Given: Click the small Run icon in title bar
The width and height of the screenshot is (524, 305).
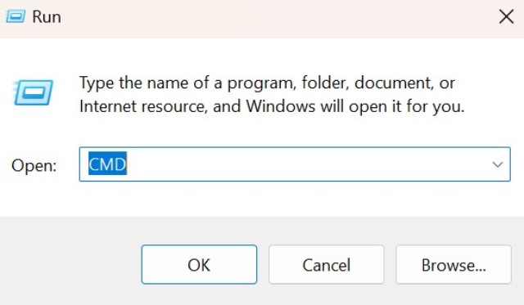Looking at the screenshot, I should point(16,16).
